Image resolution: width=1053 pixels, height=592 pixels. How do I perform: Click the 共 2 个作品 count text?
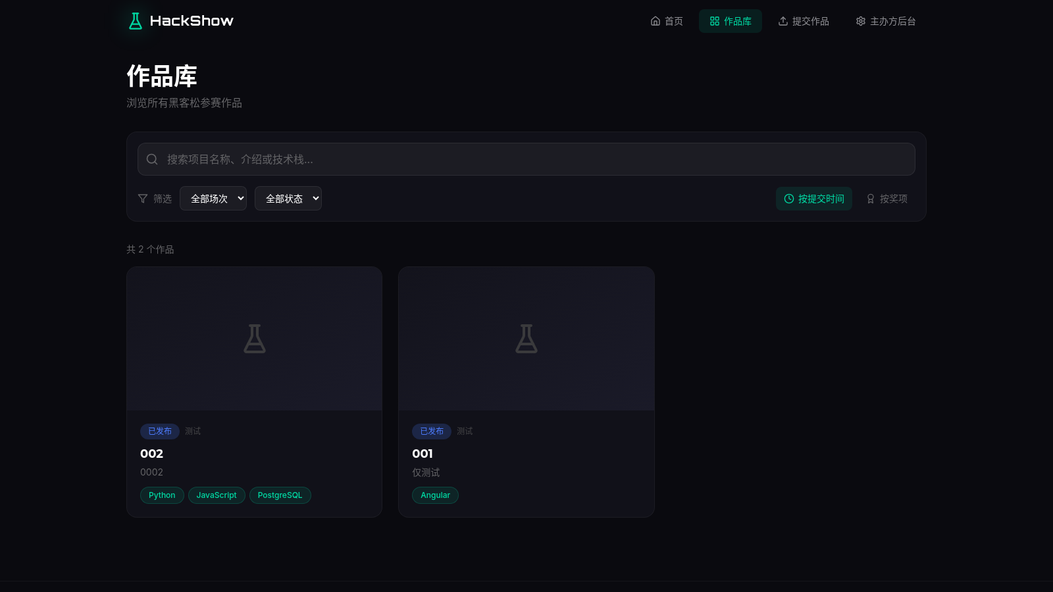click(150, 249)
